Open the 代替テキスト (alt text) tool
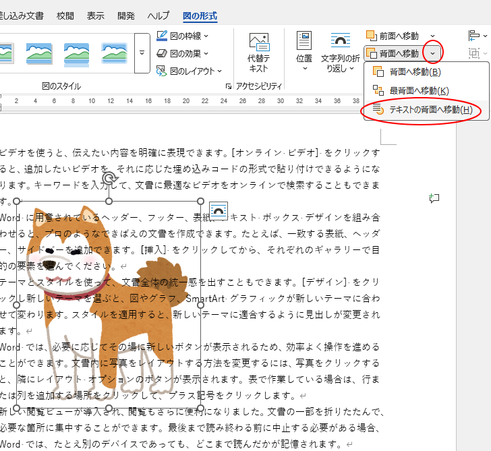Screen dimensions: 491x451 click(258, 53)
